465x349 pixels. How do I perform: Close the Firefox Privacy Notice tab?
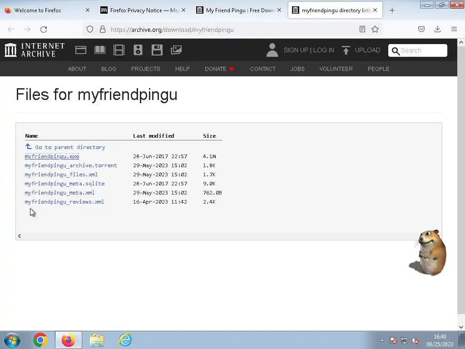pyautogui.click(x=183, y=10)
